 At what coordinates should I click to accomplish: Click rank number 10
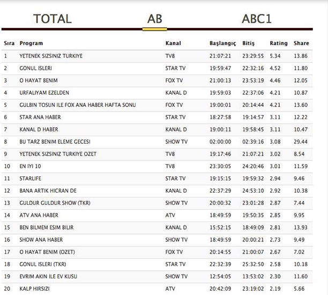(7, 166)
